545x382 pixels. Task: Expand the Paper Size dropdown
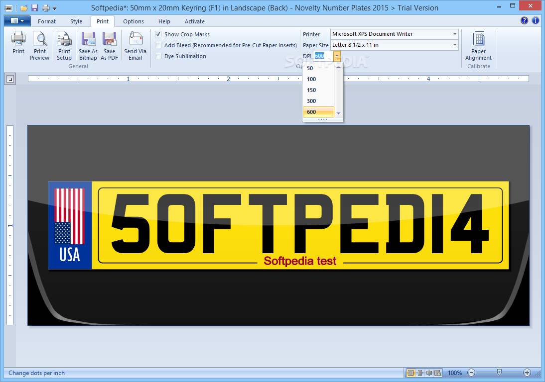(x=455, y=45)
